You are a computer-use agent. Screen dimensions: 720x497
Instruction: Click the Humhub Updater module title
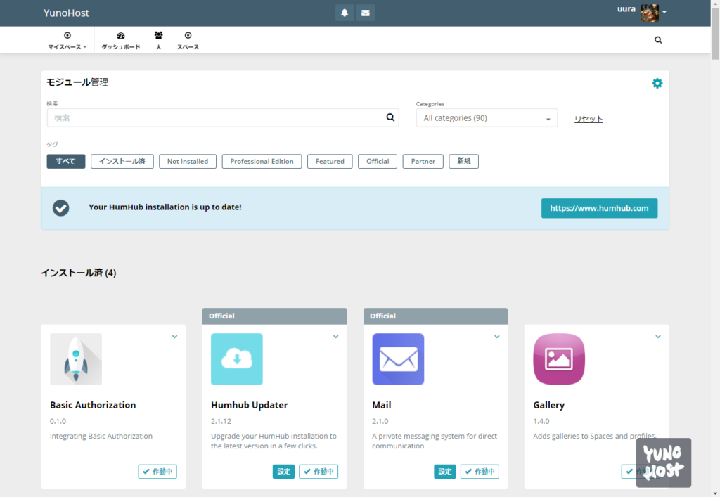(x=250, y=405)
